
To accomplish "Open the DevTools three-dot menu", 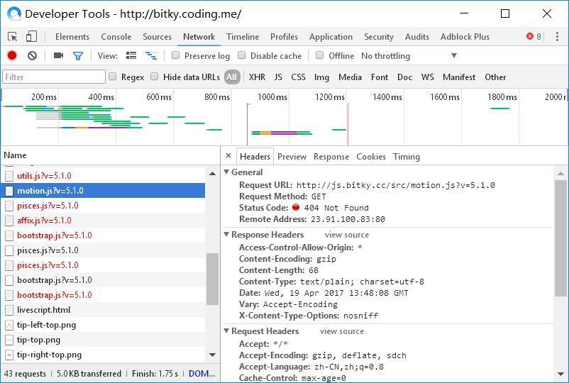I will [557, 36].
